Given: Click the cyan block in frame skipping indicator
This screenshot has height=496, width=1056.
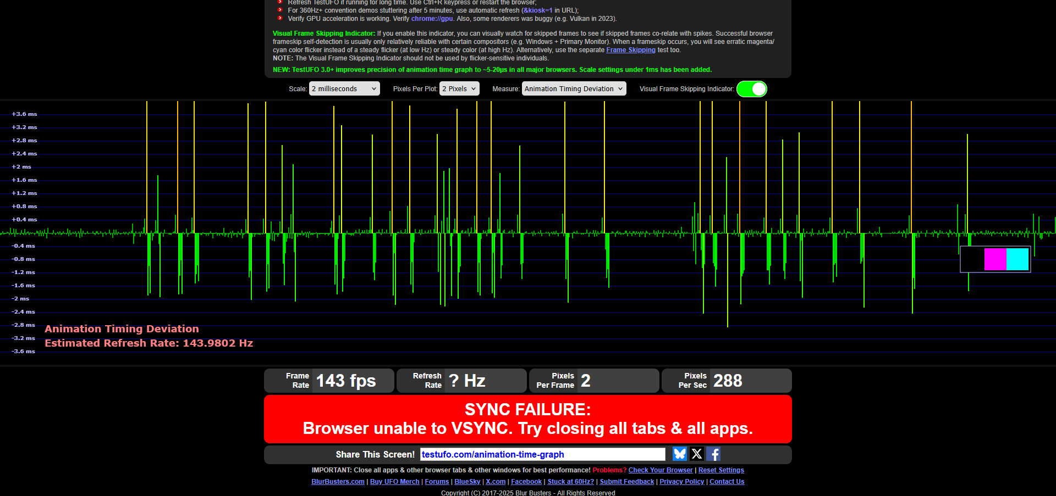Looking at the screenshot, I should 1018,259.
